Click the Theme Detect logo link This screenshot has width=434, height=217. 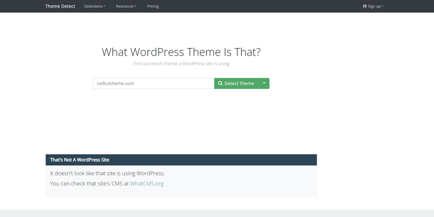pos(60,6)
